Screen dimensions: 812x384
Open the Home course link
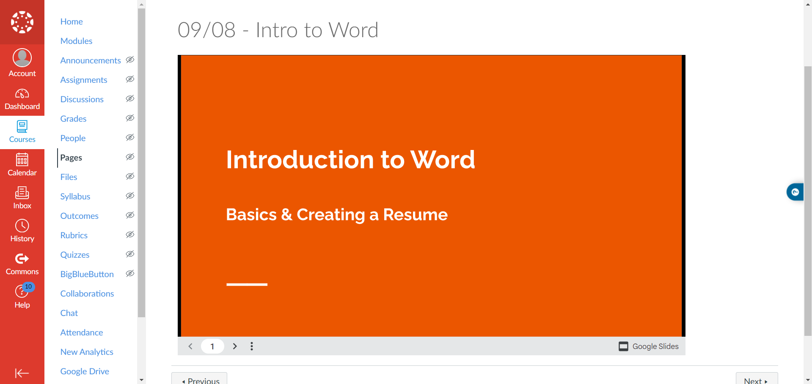(72, 22)
